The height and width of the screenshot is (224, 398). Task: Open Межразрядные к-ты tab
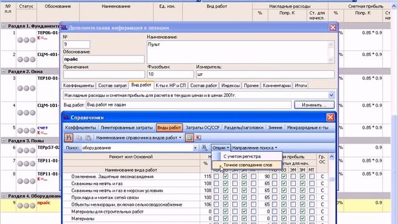click(x=308, y=128)
